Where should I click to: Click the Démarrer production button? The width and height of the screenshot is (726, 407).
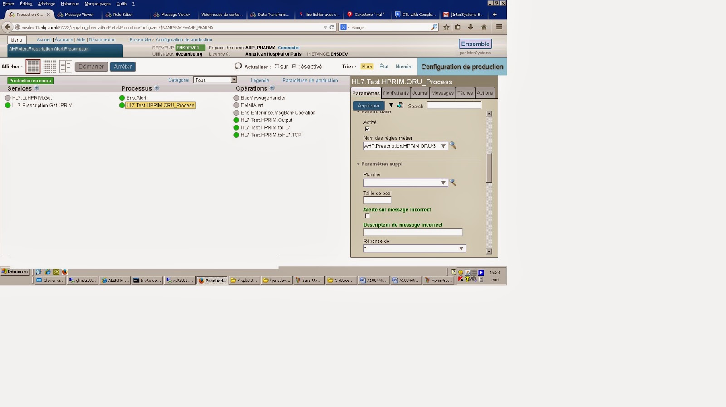pos(91,67)
